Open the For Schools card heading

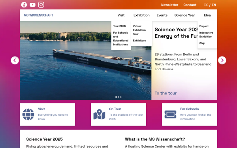click(x=189, y=109)
